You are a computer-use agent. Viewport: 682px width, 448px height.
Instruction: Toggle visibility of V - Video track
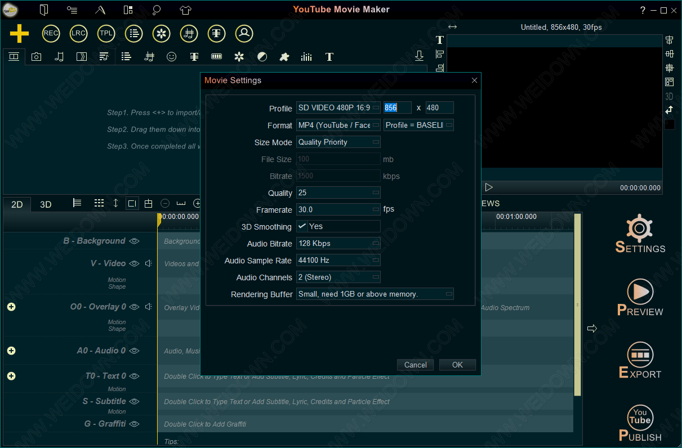[134, 263]
